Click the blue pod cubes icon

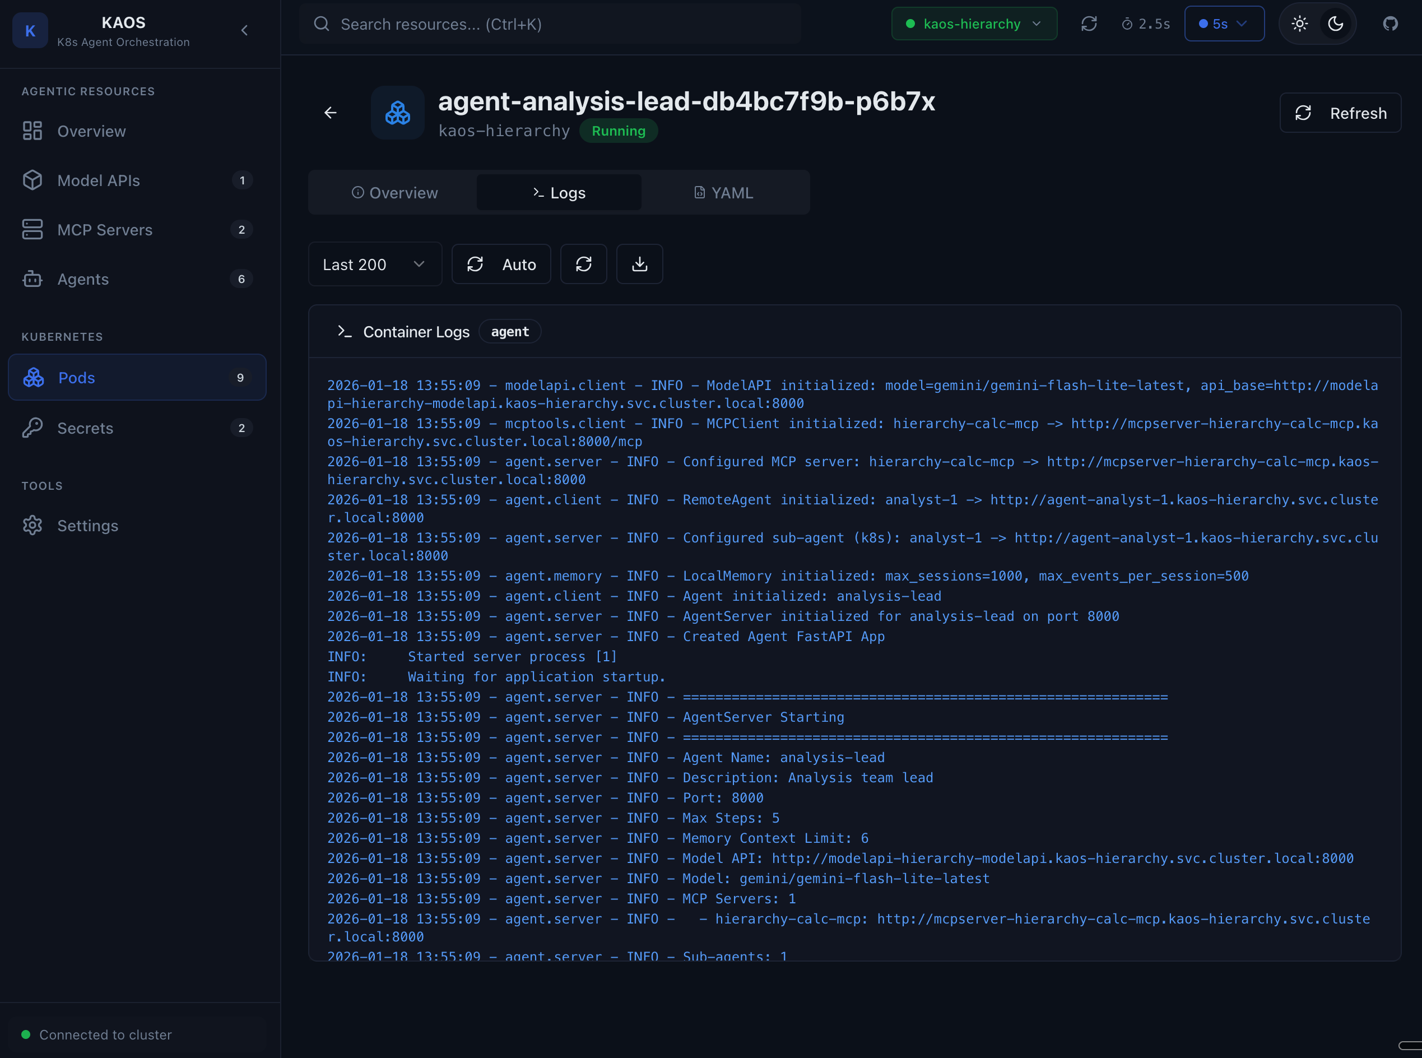(x=397, y=113)
